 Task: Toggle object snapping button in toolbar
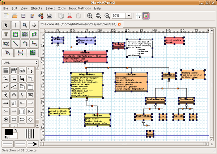[146, 16]
